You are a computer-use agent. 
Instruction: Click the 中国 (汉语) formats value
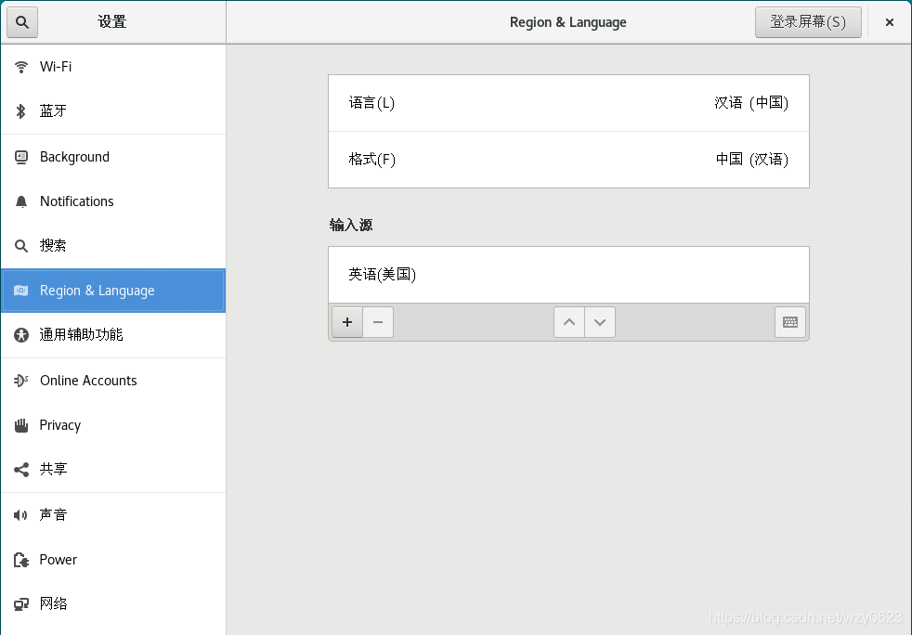[x=751, y=160]
